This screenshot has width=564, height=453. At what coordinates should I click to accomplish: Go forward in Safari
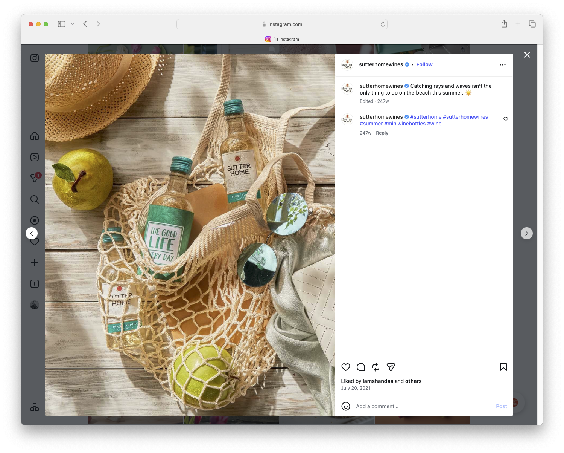click(98, 24)
